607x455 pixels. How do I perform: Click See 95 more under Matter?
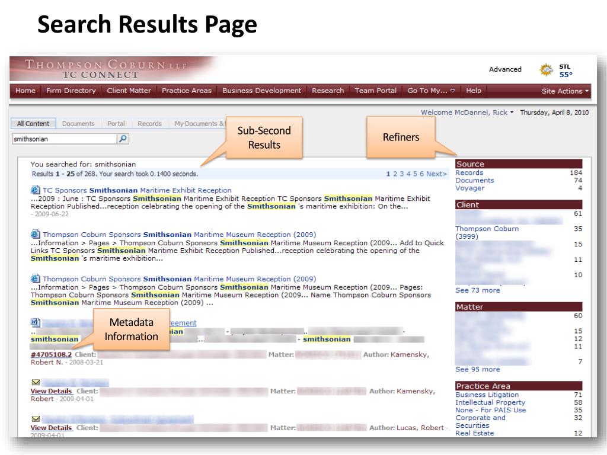click(478, 370)
